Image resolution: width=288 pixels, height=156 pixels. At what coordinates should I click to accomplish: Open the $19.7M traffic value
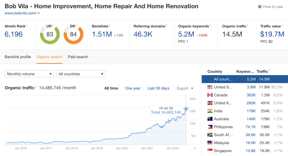click(272, 34)
